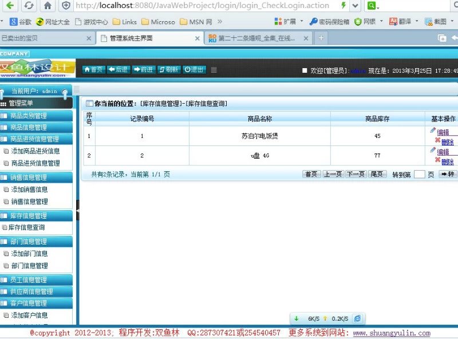Open the 商品进货信息管理 sub-item
Viewport: 458px width, 339px height.
(x=35, y=163)
